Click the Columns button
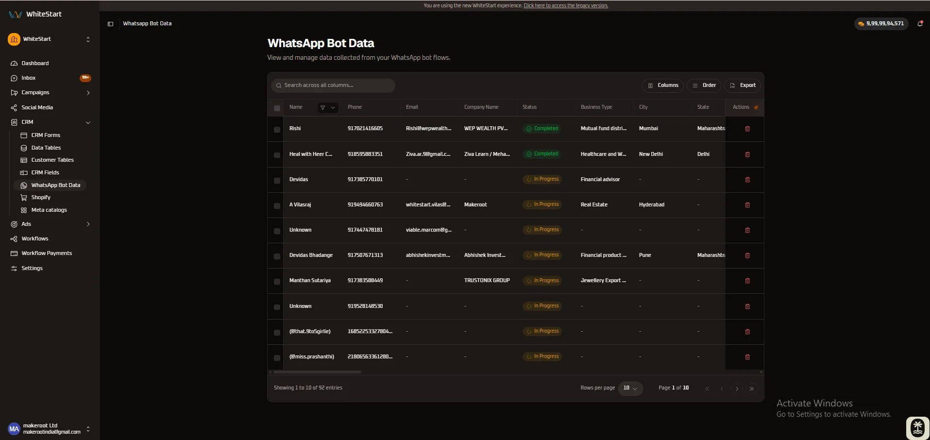Viewport: 930px width, 440px height. [663, 85]
